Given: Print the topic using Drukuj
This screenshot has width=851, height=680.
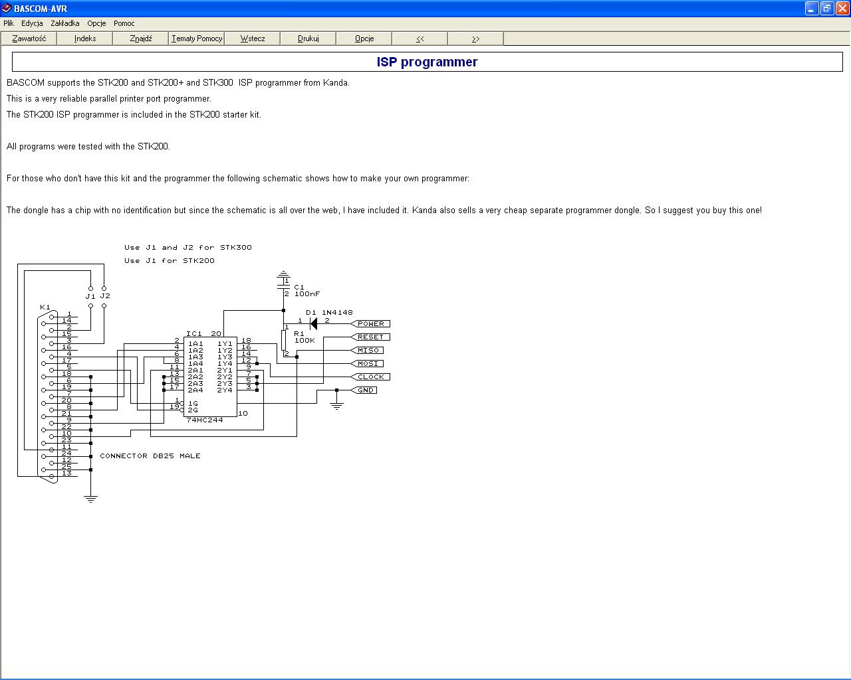Looking at the screenshot, I should pyautogui.click(x=308, y=39).
